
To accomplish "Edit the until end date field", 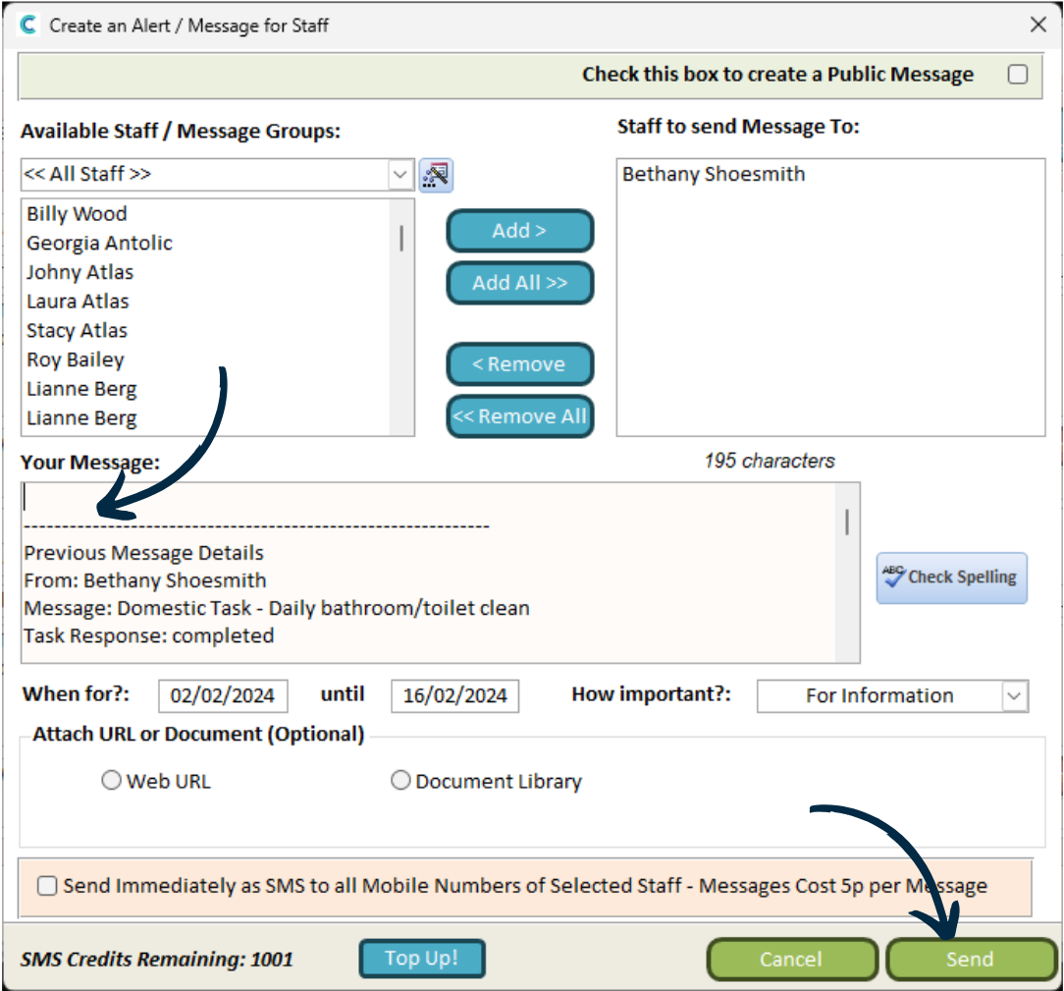I will (x=454, y=695).
